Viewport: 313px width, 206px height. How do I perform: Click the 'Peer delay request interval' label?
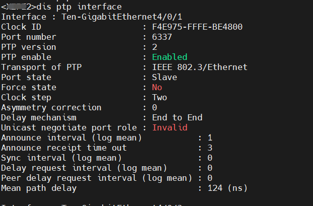(x=69, y=178)
